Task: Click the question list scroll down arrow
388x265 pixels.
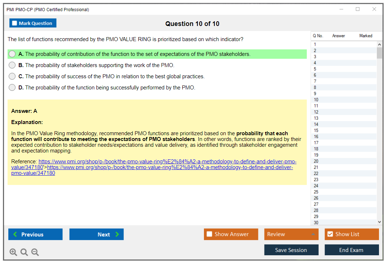Action: (379, 222)
